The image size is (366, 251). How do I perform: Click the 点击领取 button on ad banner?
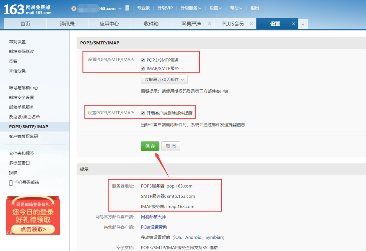(33, 229)
